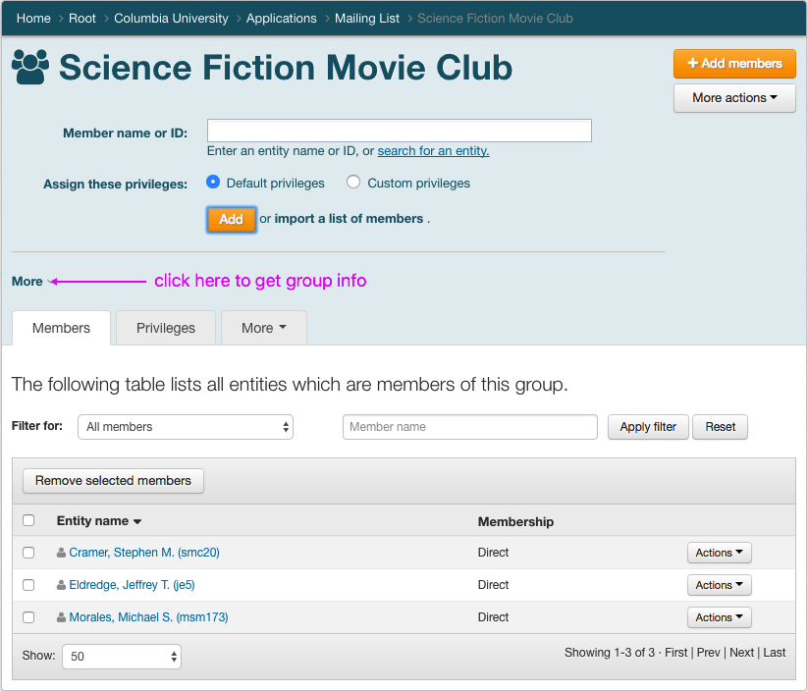Click Direct membership in Eldredge's row

coord(493,585)
